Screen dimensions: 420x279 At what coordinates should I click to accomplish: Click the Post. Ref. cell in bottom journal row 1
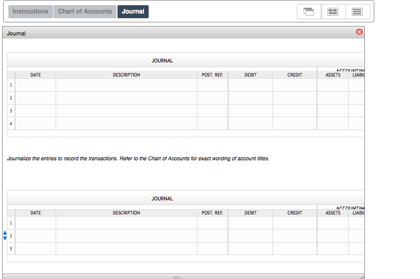tap(213, 223)
